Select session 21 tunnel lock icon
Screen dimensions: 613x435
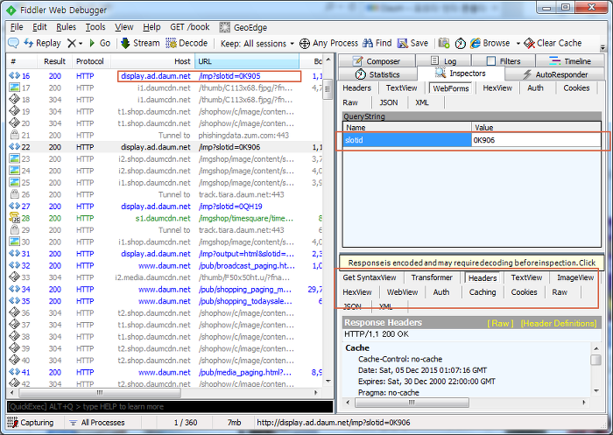15,135
